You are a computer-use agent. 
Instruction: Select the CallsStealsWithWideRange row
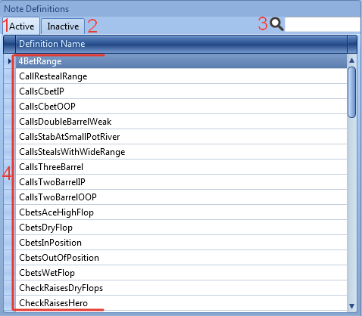(x=181, y=152)
